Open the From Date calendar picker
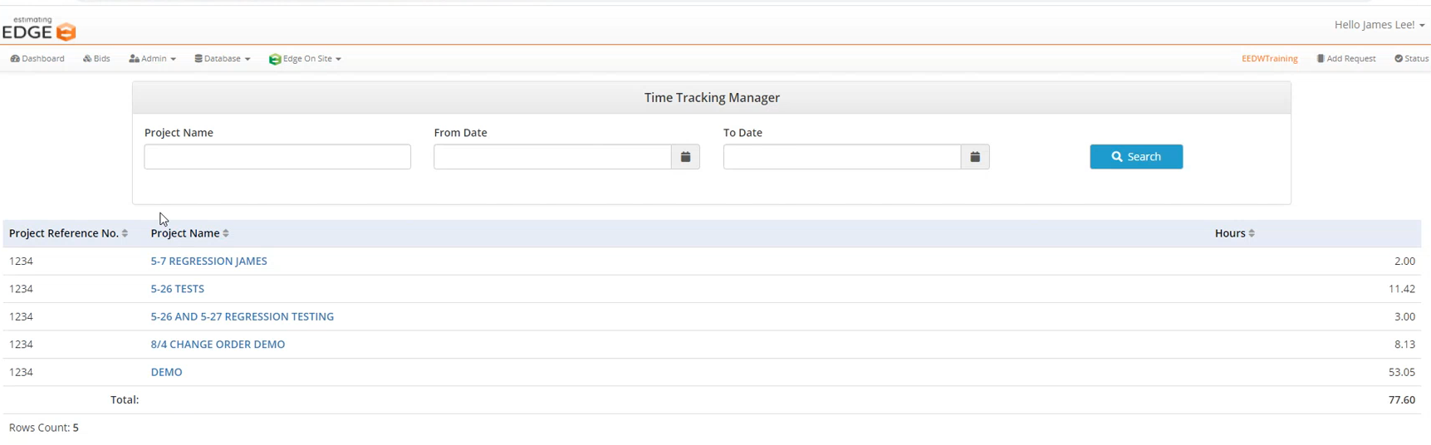 (685, 157)
